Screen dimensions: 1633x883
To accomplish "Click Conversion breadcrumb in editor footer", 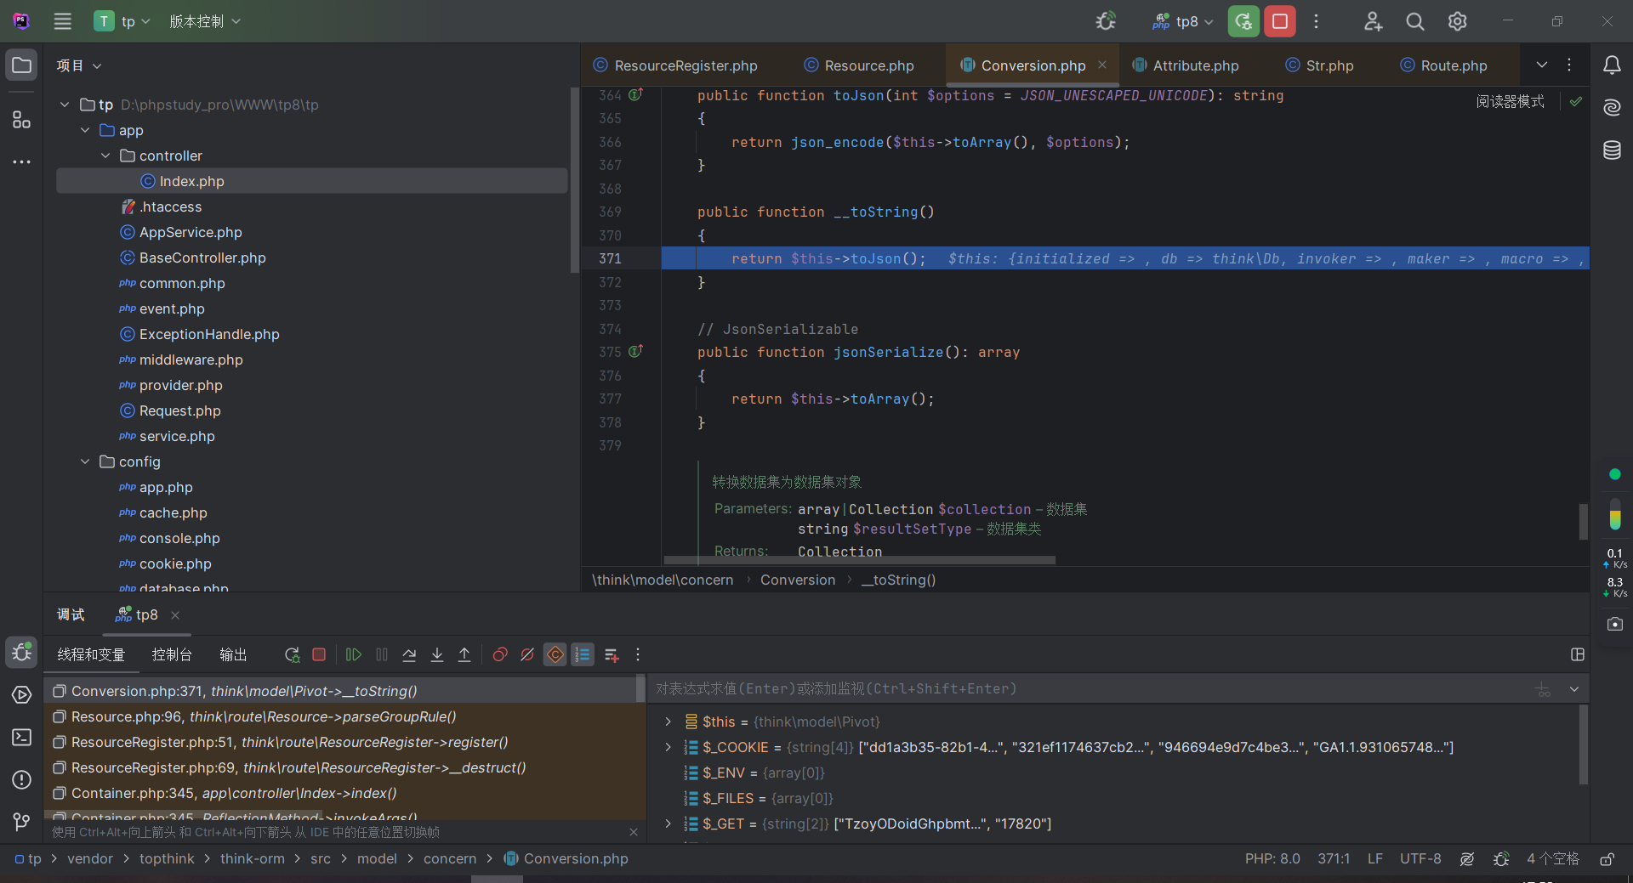I will [797, 580].
